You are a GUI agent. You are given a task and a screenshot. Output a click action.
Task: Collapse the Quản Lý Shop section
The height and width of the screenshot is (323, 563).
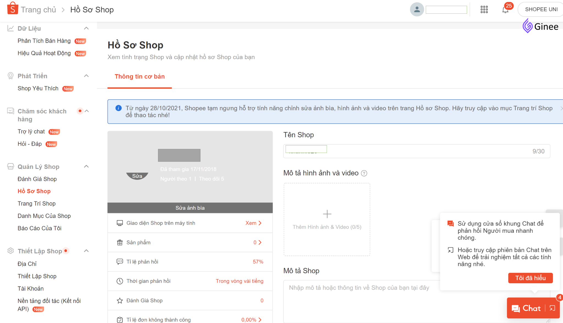(x=86, y=166)
